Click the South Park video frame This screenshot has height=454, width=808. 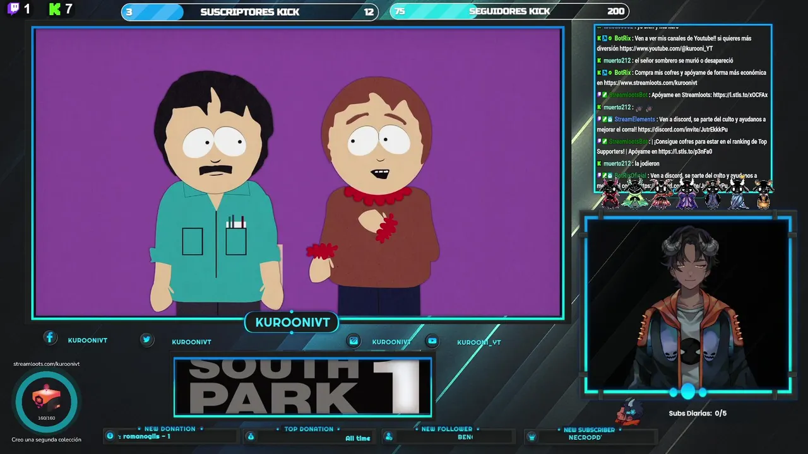pos(298,172)
